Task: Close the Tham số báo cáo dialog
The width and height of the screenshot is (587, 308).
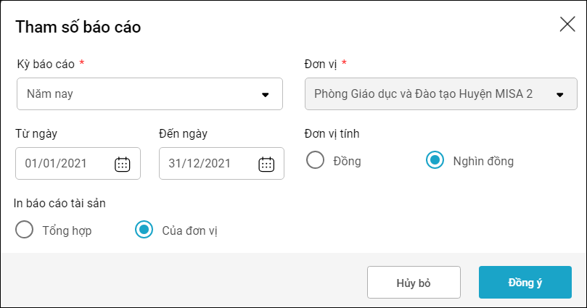Action: click(x=567, y=25)
